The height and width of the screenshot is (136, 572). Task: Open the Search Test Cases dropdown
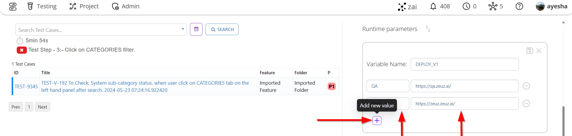point(183,29)
